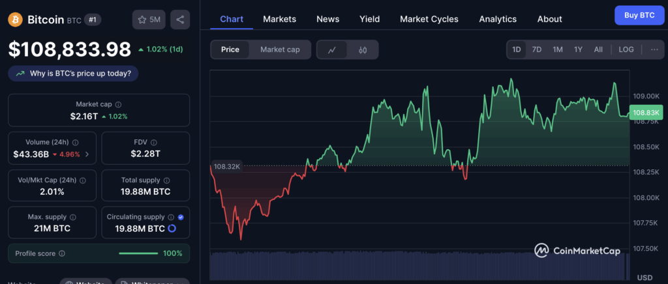Screen dimensions: 668x284
Task: Open the chart more options ellipsis
Action: [654, 50]
